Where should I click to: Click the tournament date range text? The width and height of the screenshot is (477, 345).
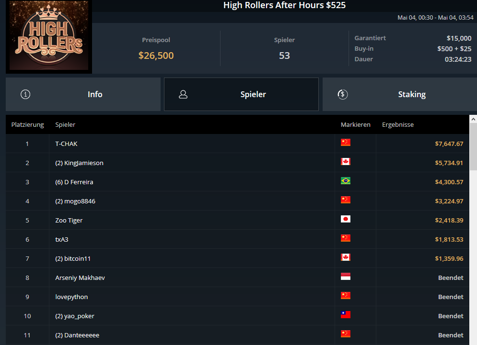(435, 18)
